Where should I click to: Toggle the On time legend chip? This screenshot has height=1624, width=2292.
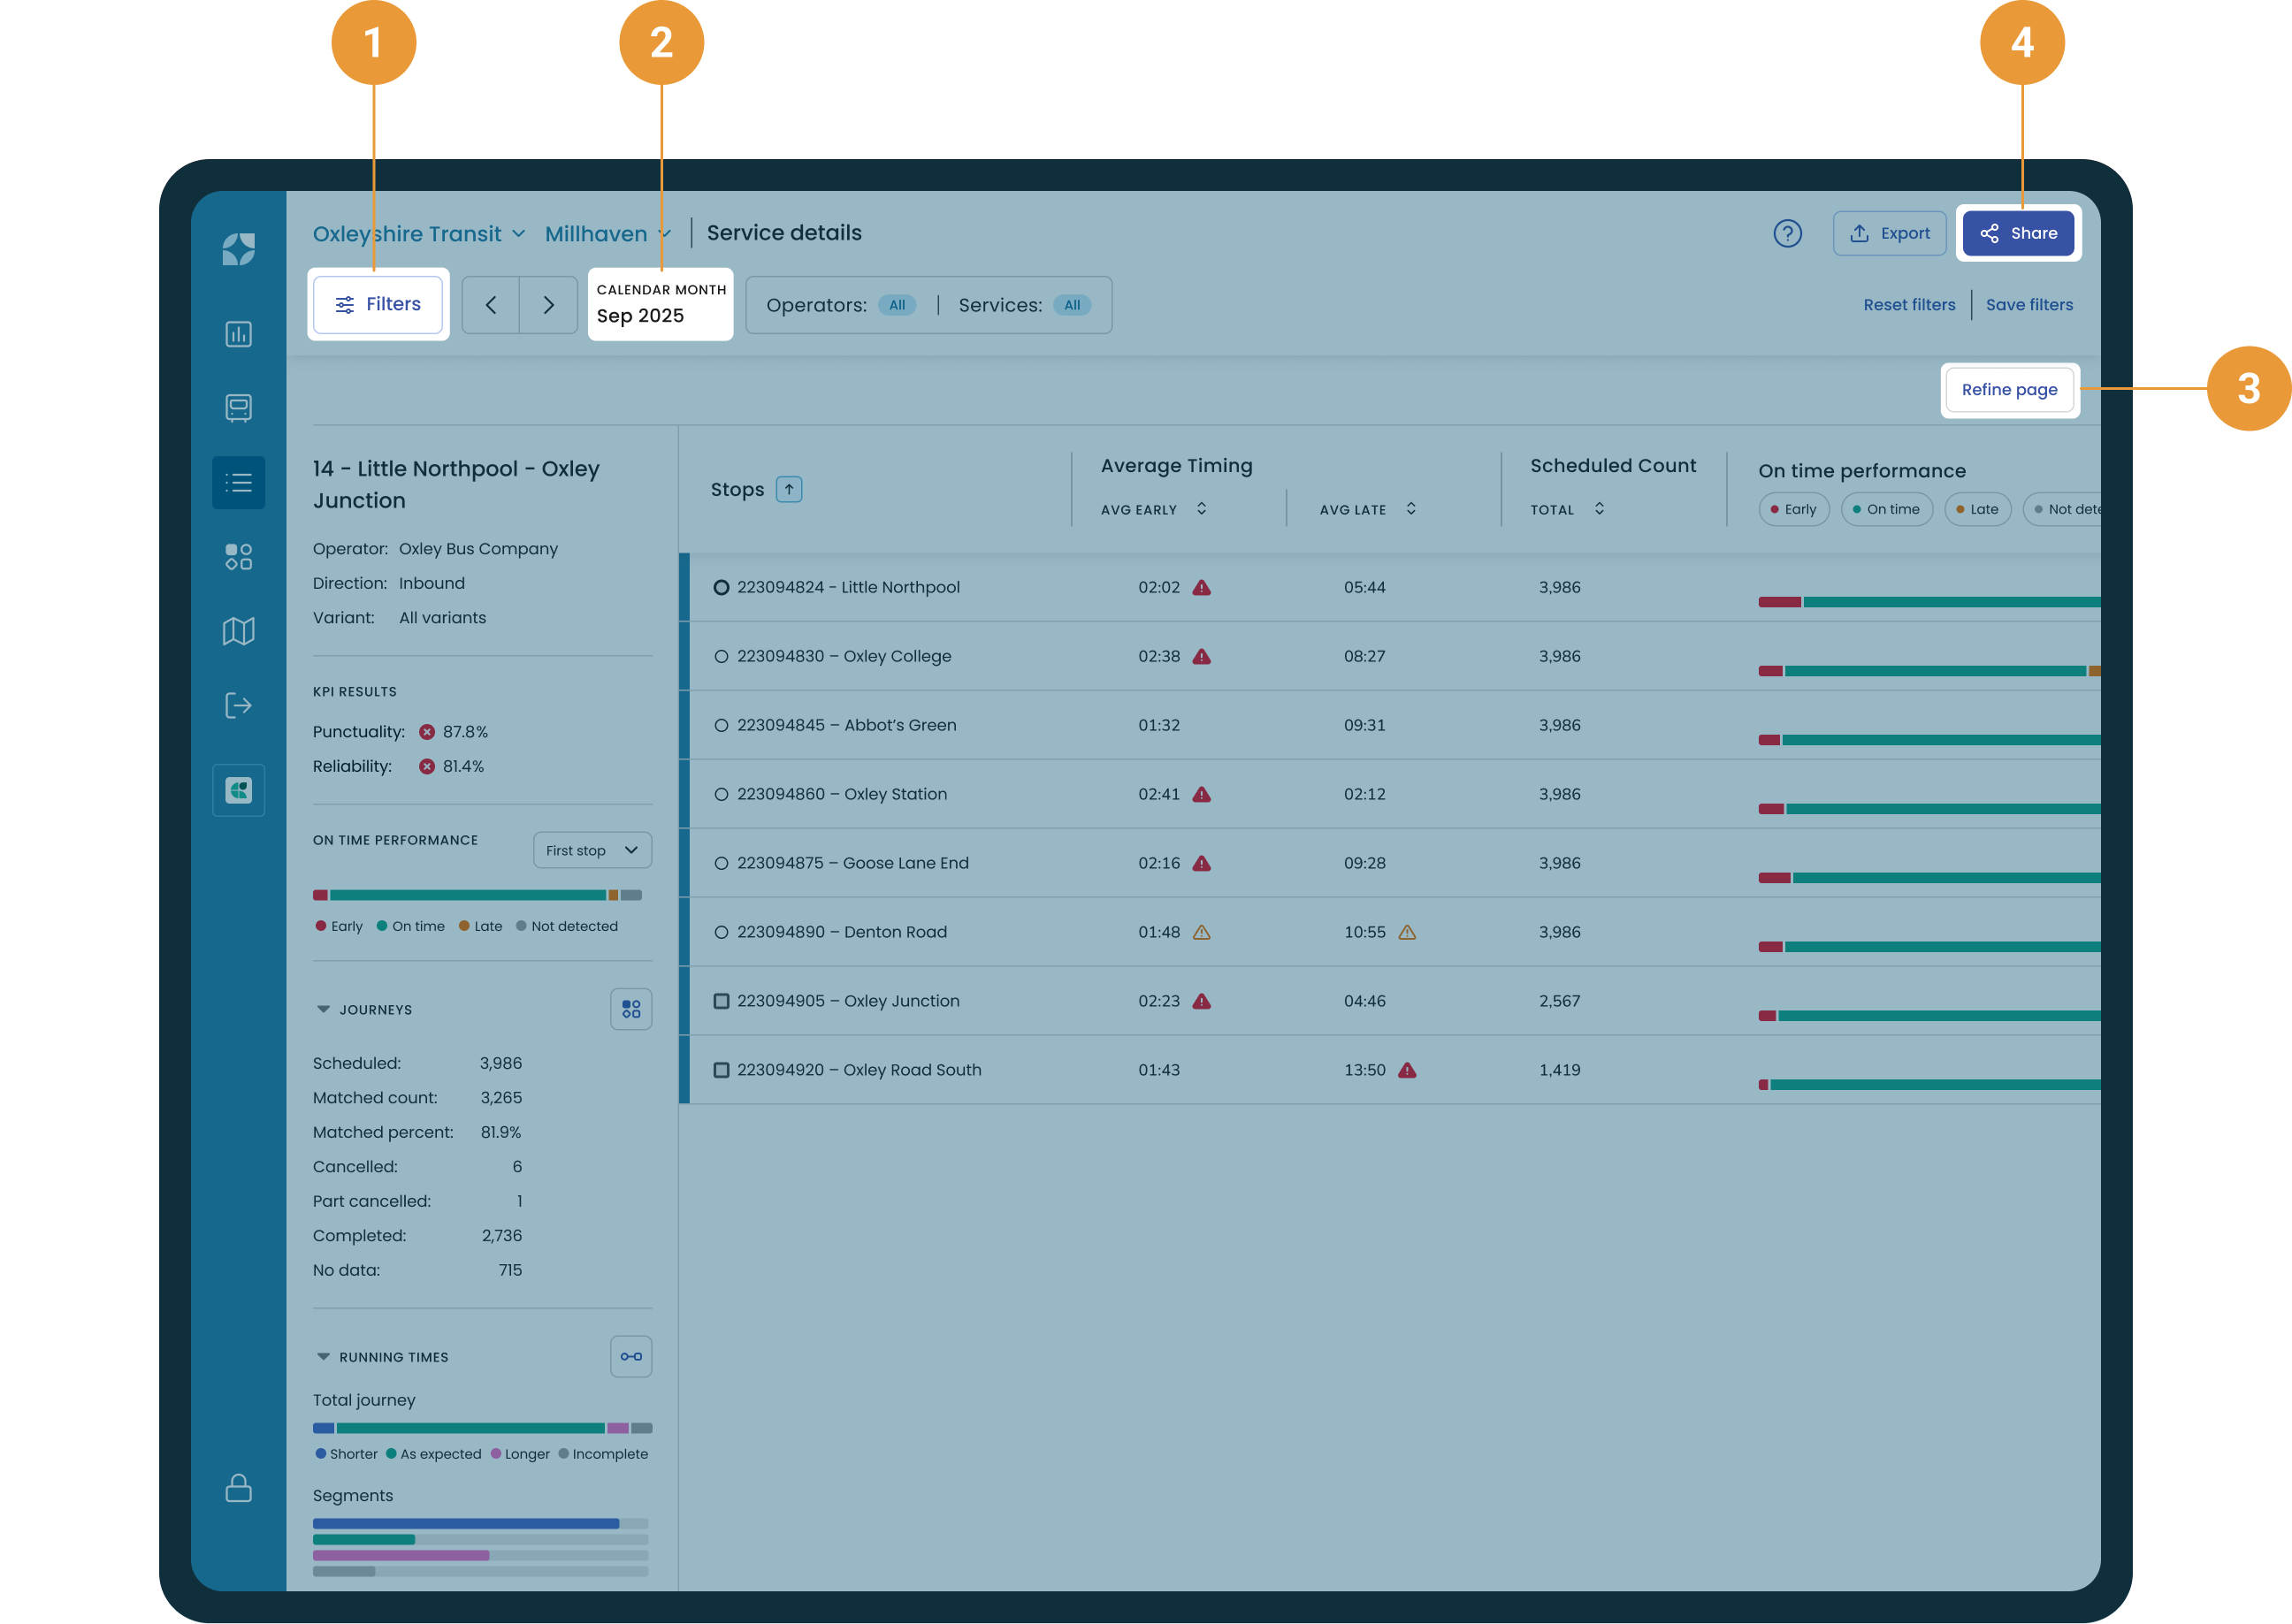click(x=1886, y=509)
